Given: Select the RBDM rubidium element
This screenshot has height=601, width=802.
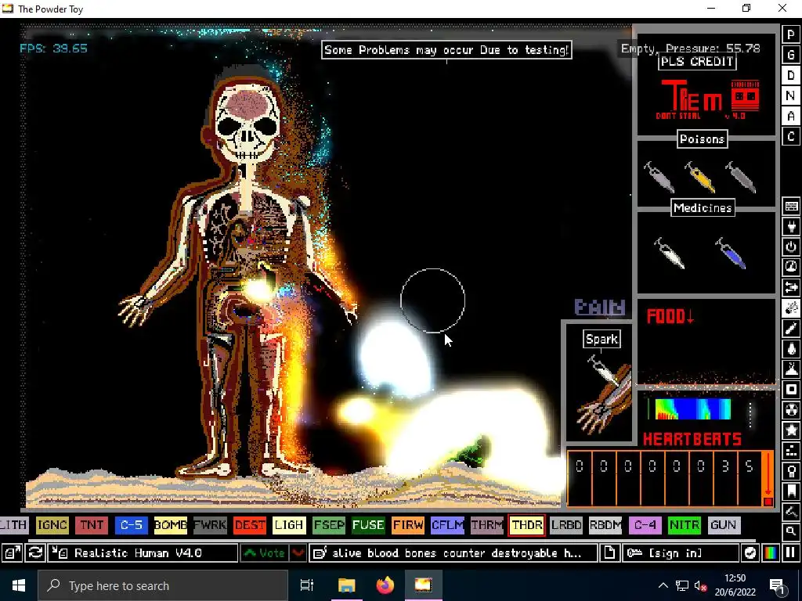Looking at the screenshot, I should [x=605, y=525].
